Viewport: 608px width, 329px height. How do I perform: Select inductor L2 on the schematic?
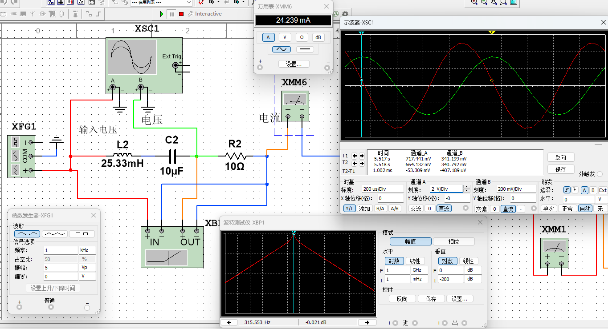(123, 155)
